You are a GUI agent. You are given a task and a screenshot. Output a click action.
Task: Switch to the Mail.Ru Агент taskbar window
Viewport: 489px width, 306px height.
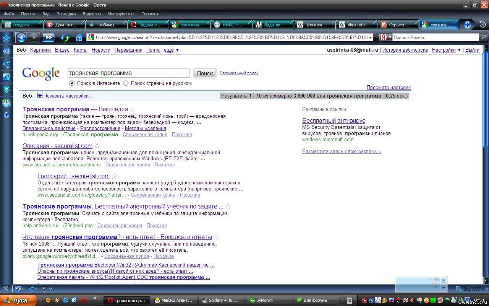point(175,300)
